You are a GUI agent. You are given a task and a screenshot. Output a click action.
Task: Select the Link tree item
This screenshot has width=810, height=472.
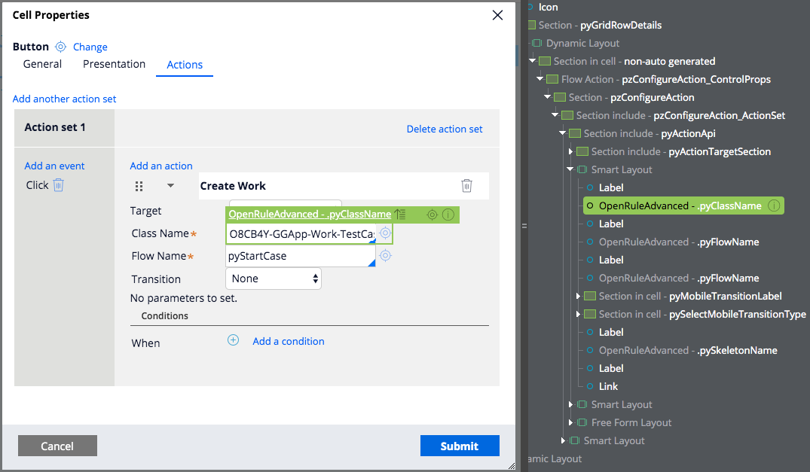point(608,386)
